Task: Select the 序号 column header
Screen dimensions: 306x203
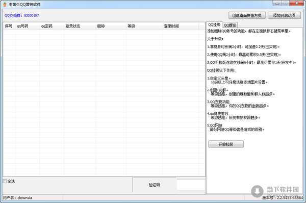Action: [x=9, y=26]
